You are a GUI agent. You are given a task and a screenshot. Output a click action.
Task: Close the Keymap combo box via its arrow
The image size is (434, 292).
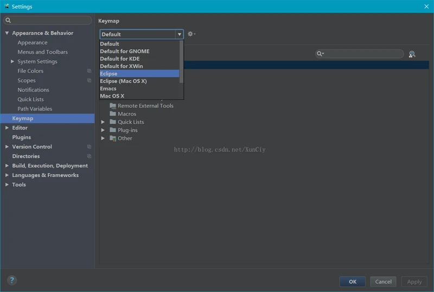(179, 34)
